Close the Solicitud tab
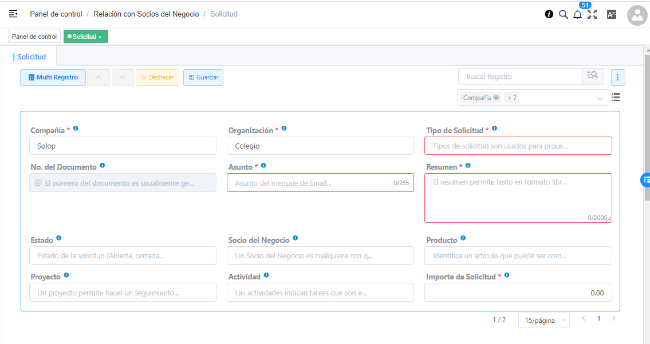 pyautogui.click(x=100, y=37)
